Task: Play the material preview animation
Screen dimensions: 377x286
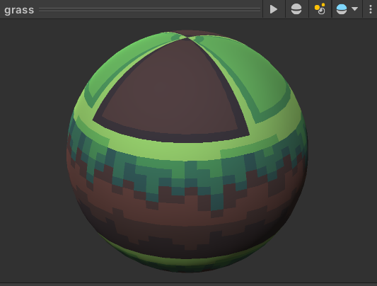Action: coord(273,9)
